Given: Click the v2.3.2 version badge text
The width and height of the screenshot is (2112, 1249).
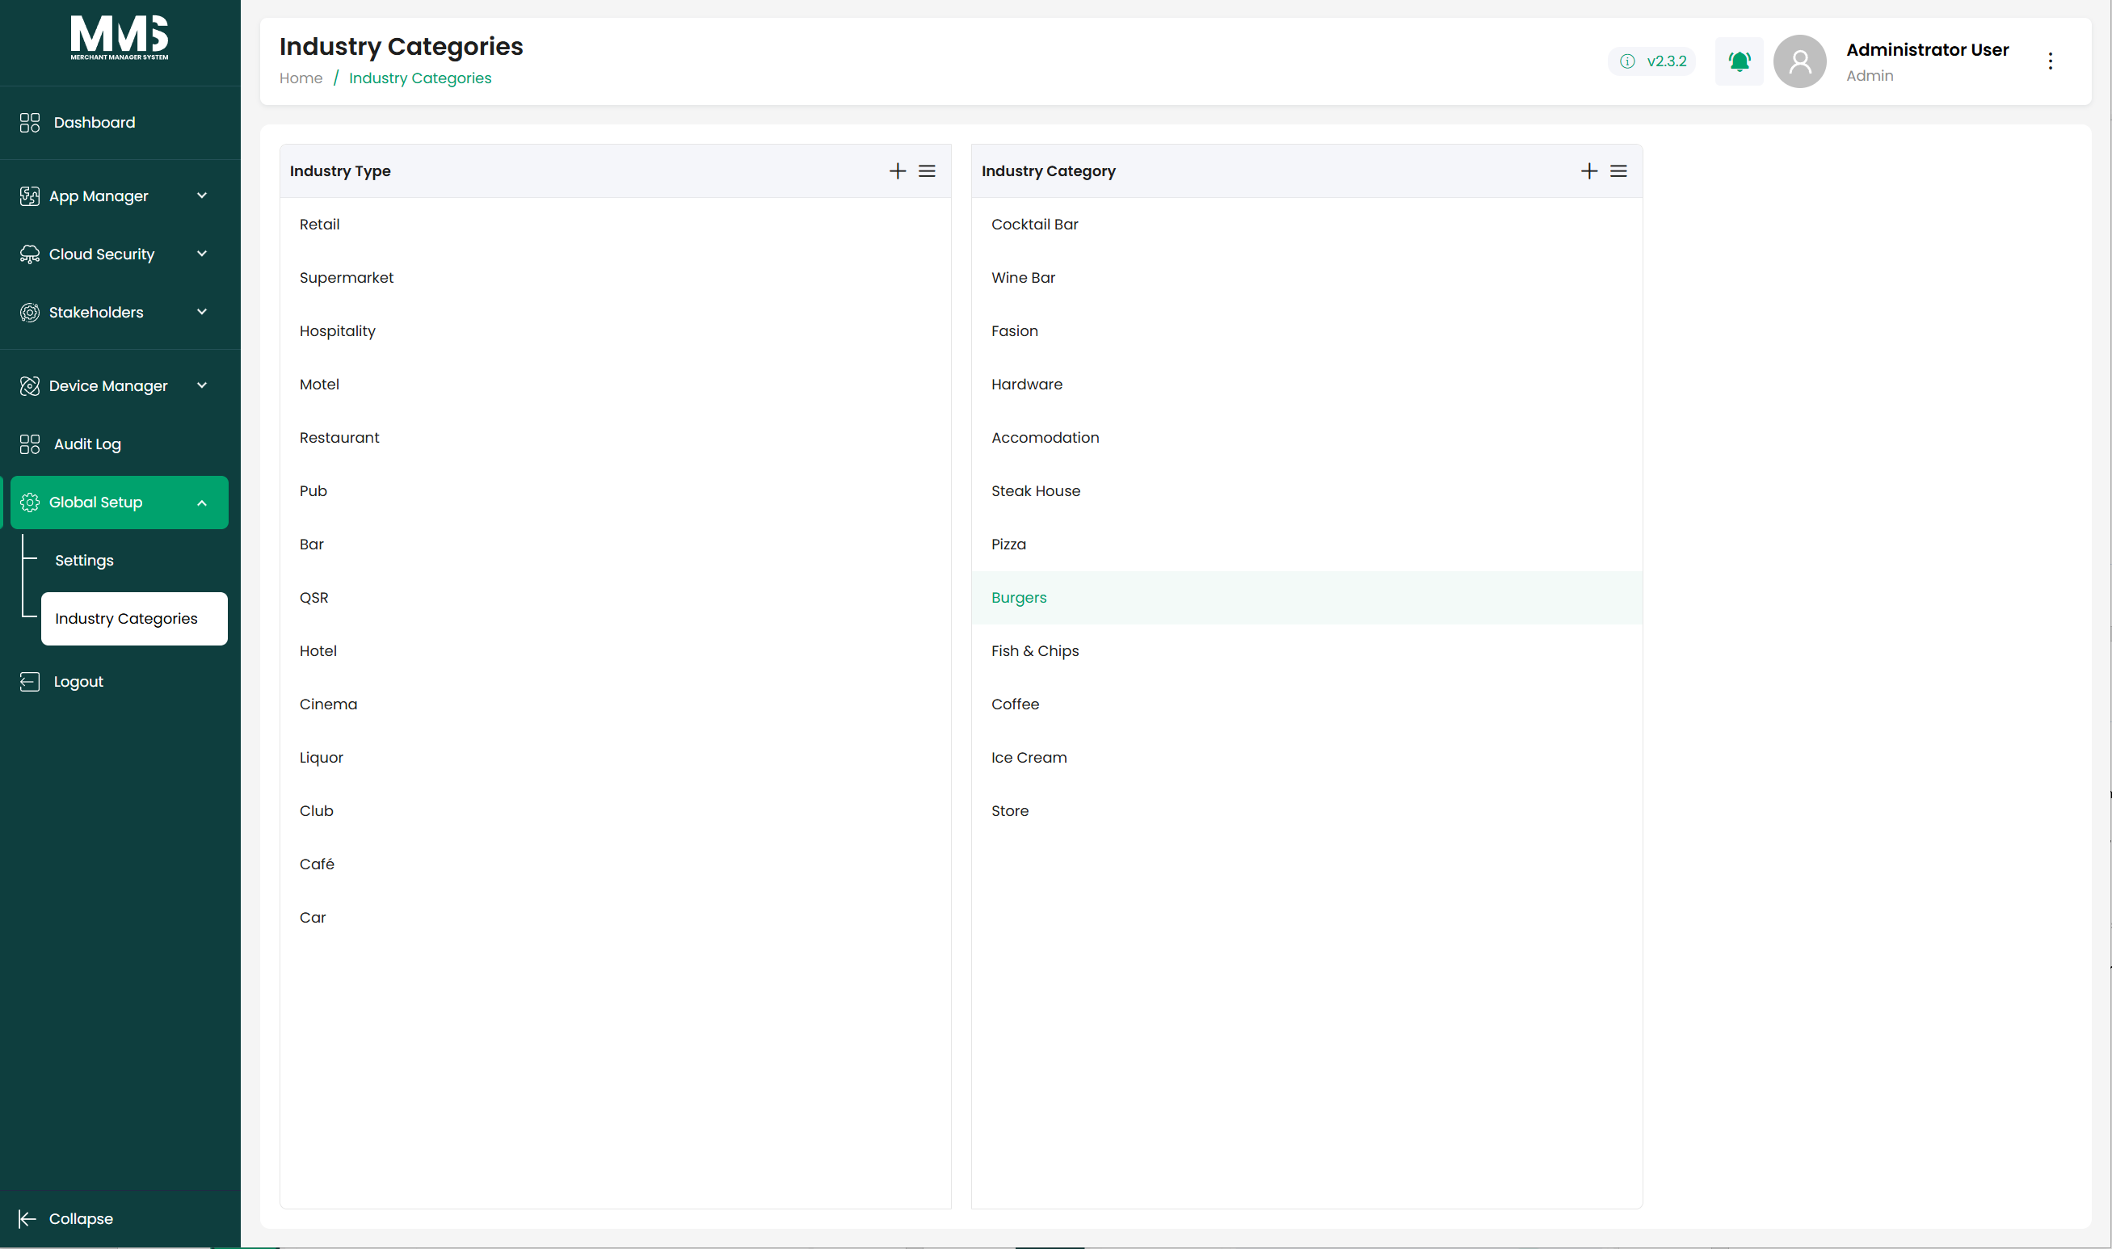Looking at the screenshot, I should 1667,61.
